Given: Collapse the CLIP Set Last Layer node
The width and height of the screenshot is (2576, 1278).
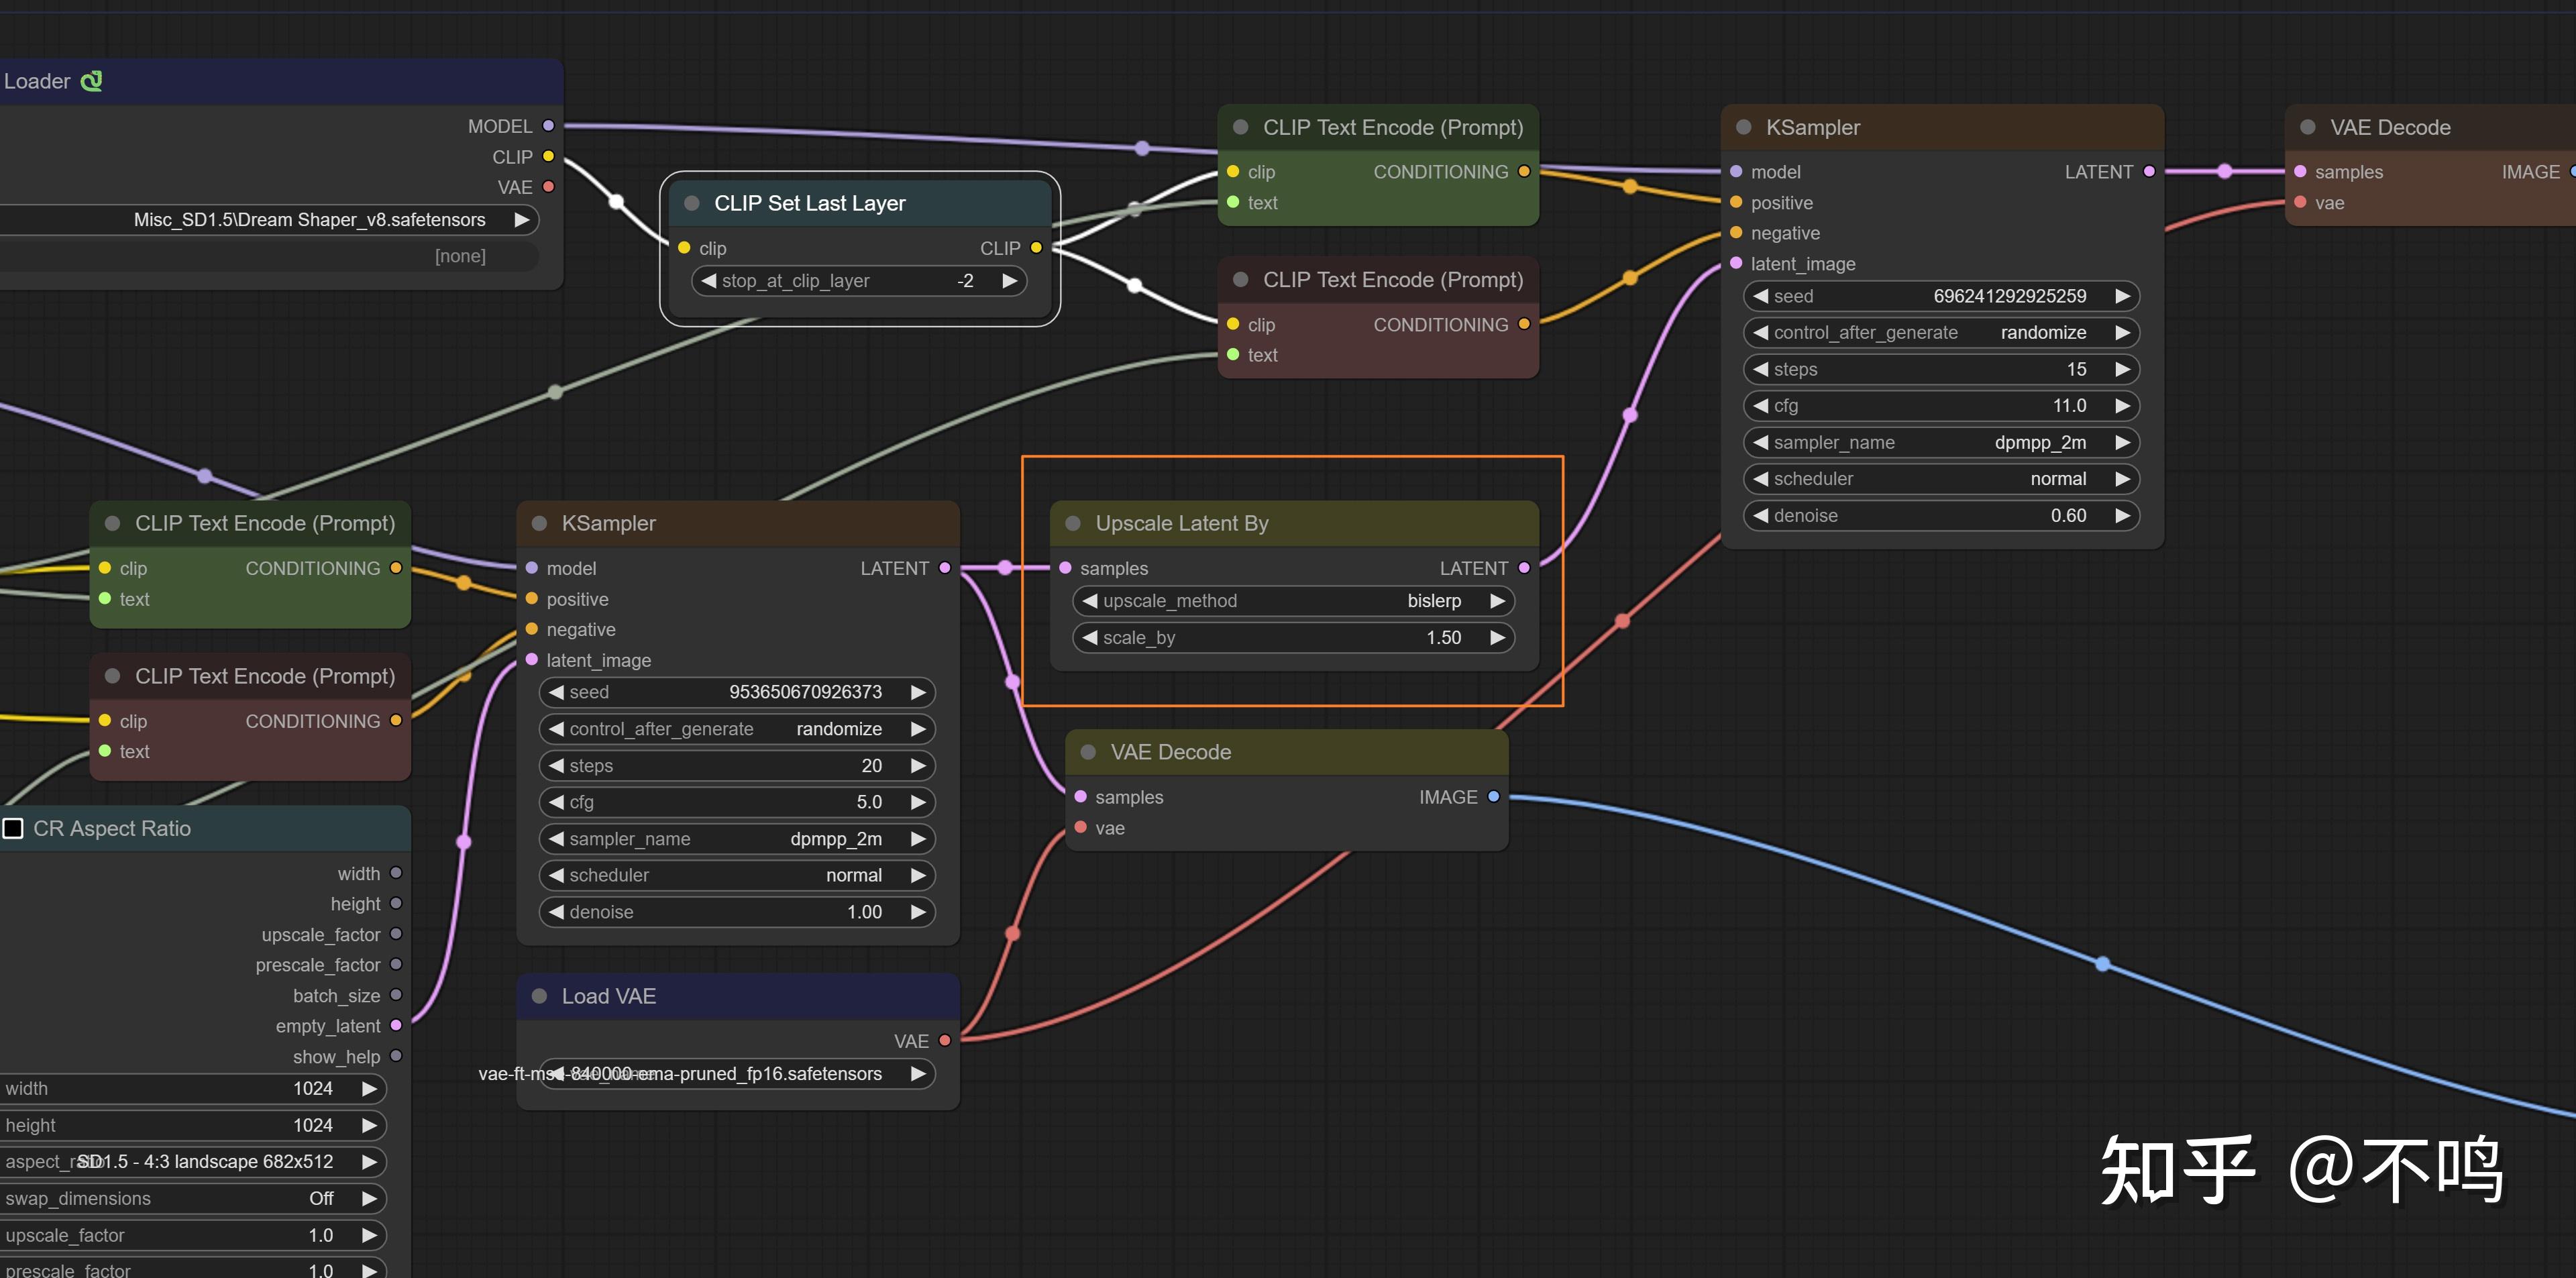Looking at the screenshot, I should point(691,203).
